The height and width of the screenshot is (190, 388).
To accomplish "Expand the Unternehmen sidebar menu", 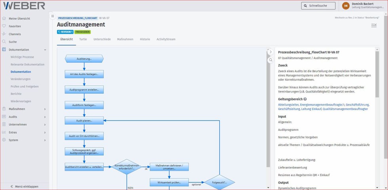I will tap(45, 125).
